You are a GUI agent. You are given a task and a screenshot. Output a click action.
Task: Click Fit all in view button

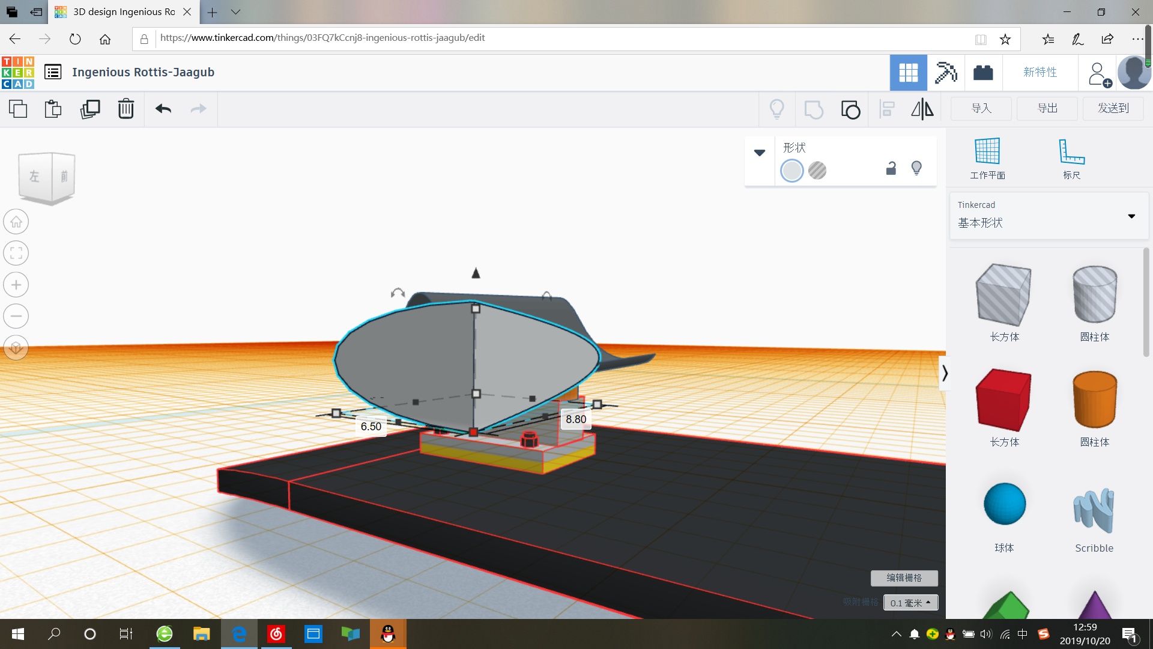pyautogui.click(x=16, y=253)
